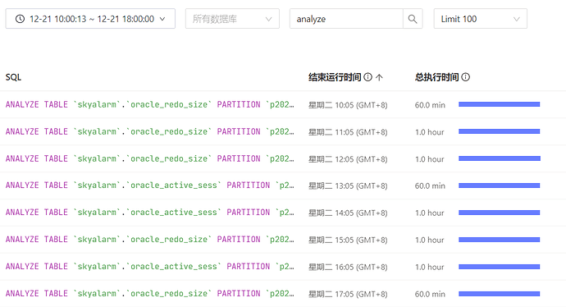Click the blue duration bar in the 10:05 row
This screenshot has width=566, height=307.
click(x=500, y=104)
